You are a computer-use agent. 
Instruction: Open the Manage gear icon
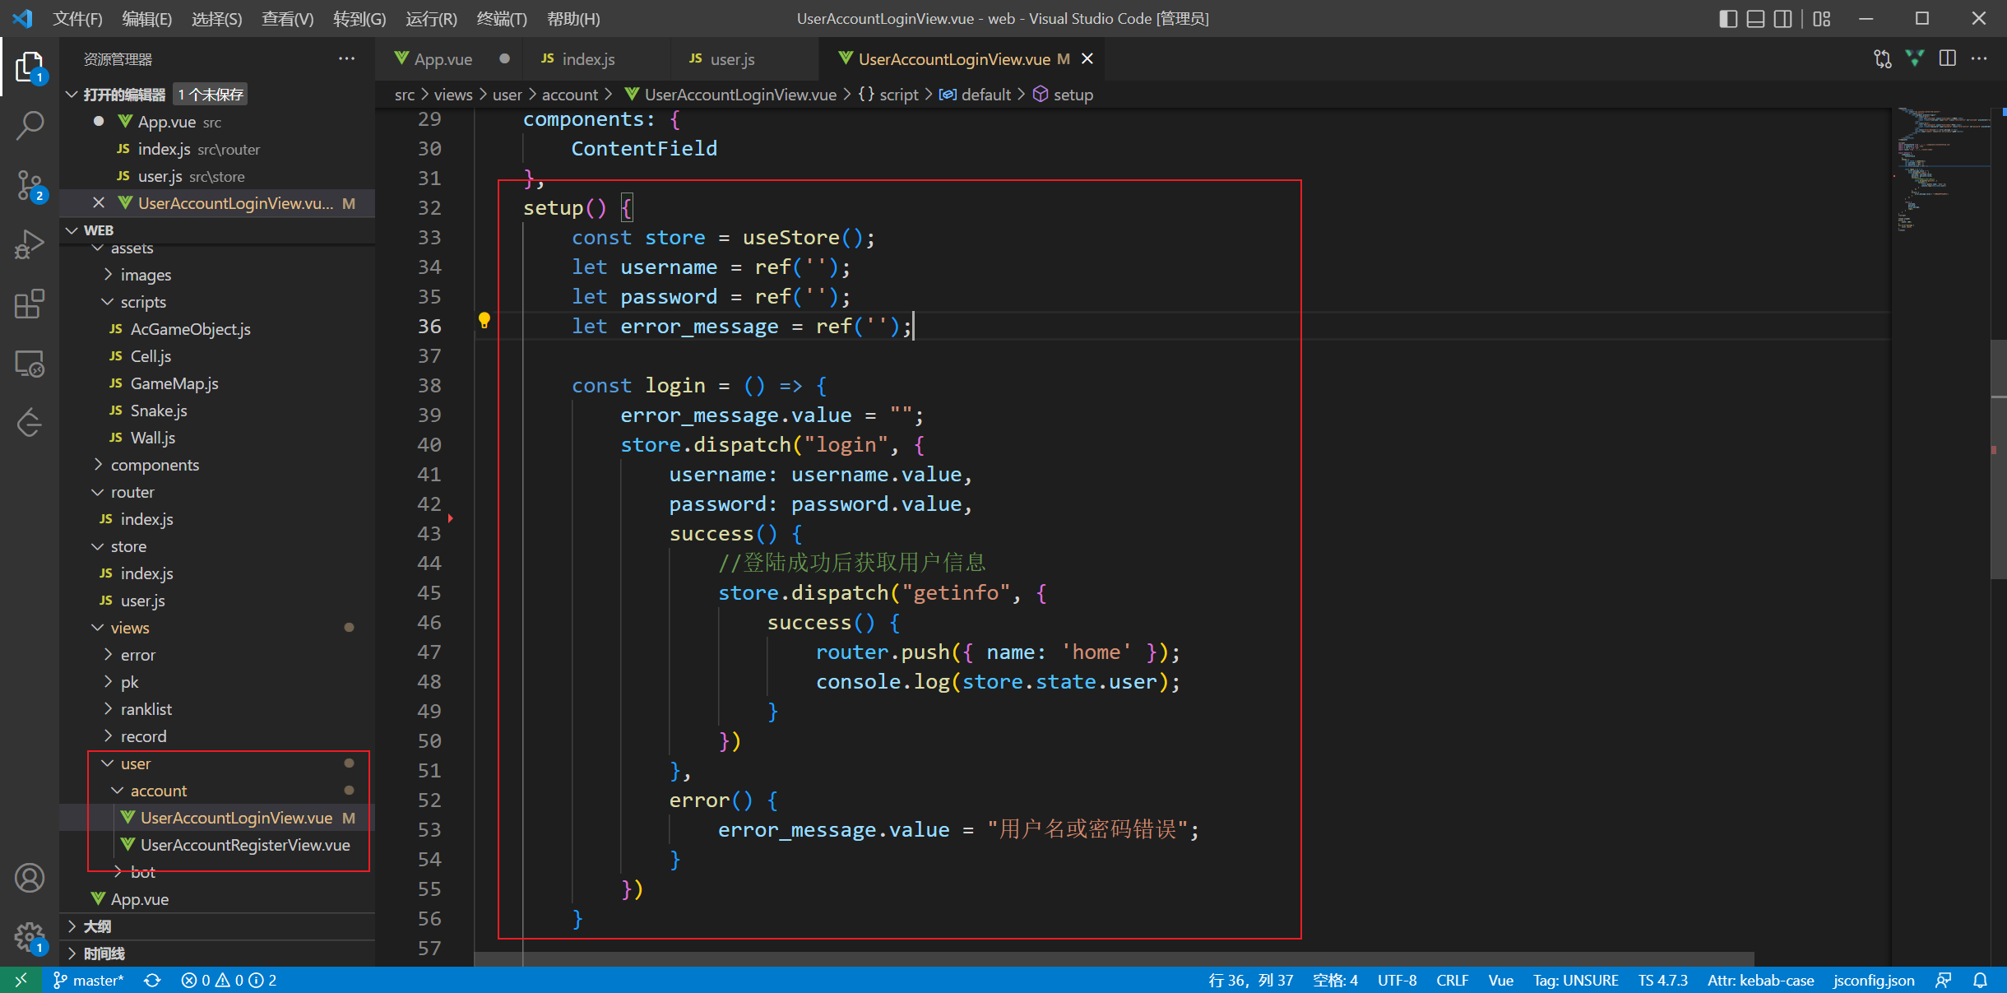tap(30, 935)
